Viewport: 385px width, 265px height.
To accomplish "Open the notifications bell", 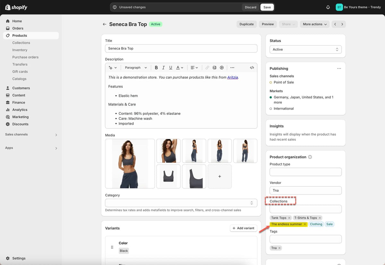I will pyautogui.click(x=328, y=7).
